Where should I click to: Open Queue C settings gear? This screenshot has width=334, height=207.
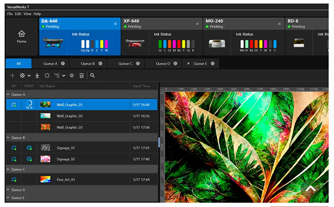(x=138, y=64)
